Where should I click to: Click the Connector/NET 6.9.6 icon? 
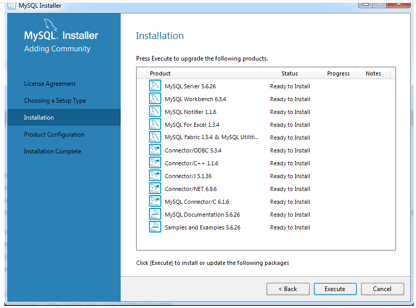155,188
